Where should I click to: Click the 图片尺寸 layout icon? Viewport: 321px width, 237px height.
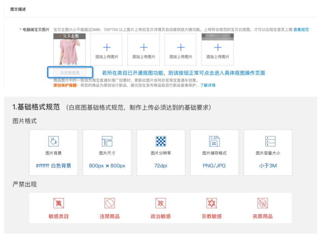[x=107, y=141]
